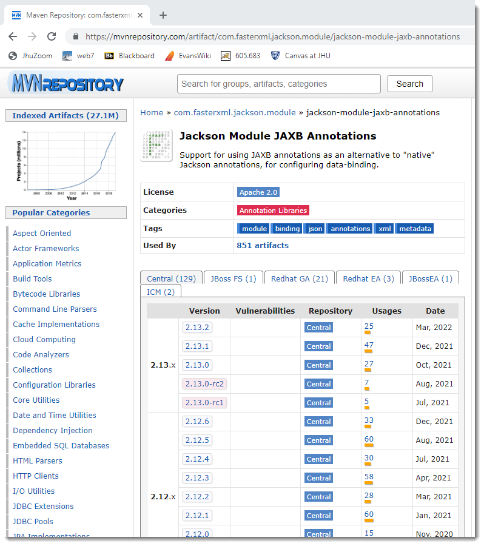The height and width of the screenshot is (546, 484).
Task: Open the Embedded SQL Databases category
Action: pyautogui.click(x=61, y=446)
